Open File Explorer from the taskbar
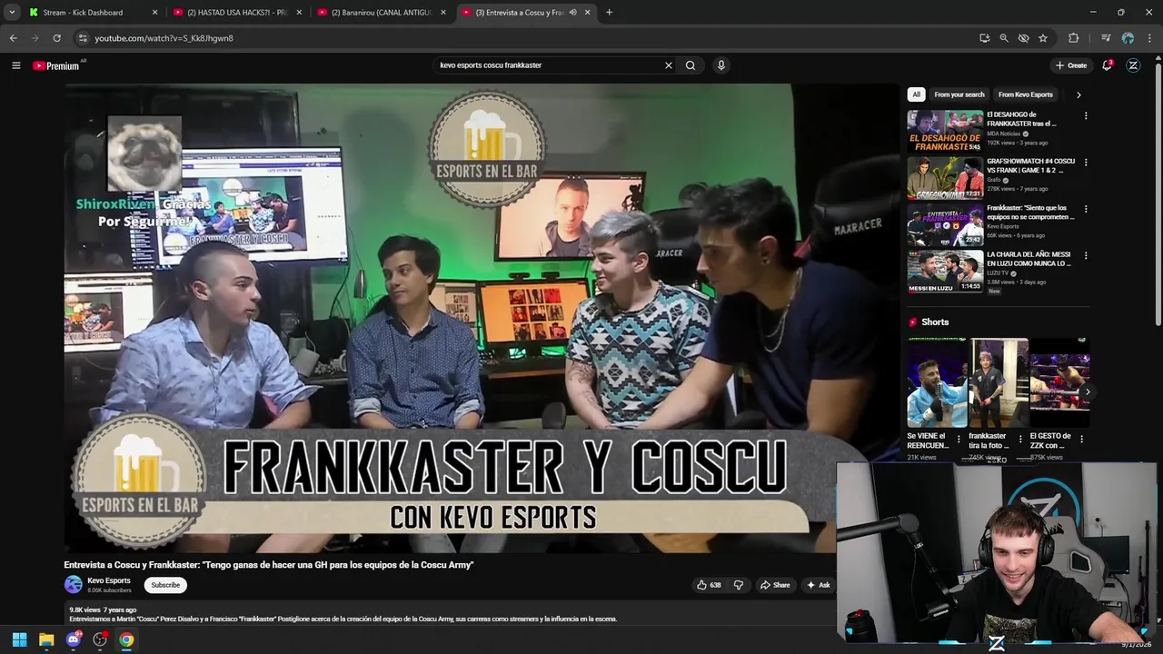 46,639
